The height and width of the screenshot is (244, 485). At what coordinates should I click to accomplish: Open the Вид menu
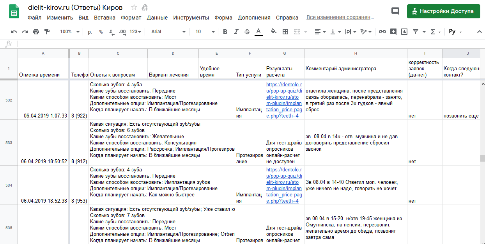[83, 18]
